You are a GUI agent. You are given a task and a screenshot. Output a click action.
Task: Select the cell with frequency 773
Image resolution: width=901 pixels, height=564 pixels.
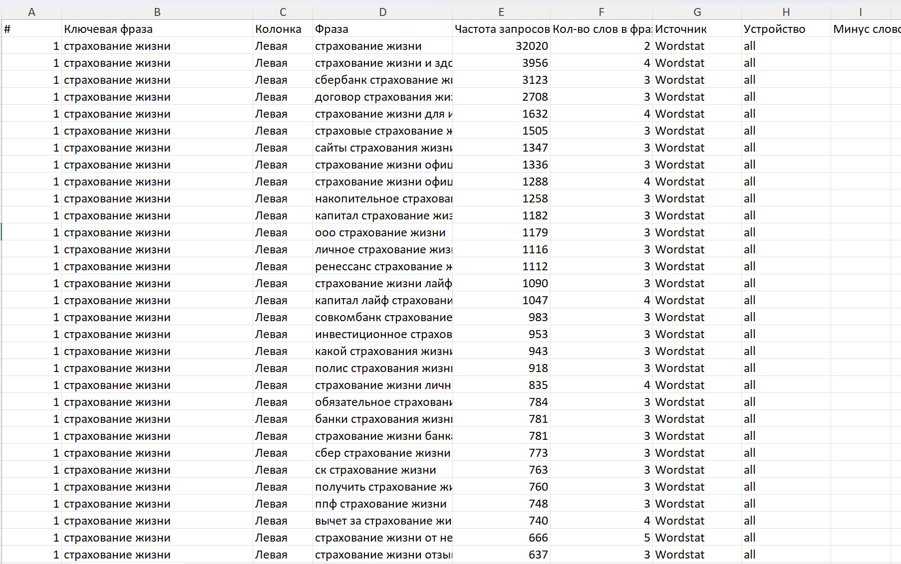pyautogui.click(x=501, y=453)
